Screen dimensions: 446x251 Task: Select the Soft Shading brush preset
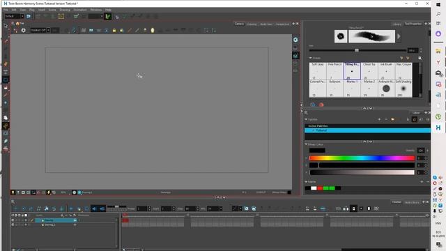[x=403, y=89]
